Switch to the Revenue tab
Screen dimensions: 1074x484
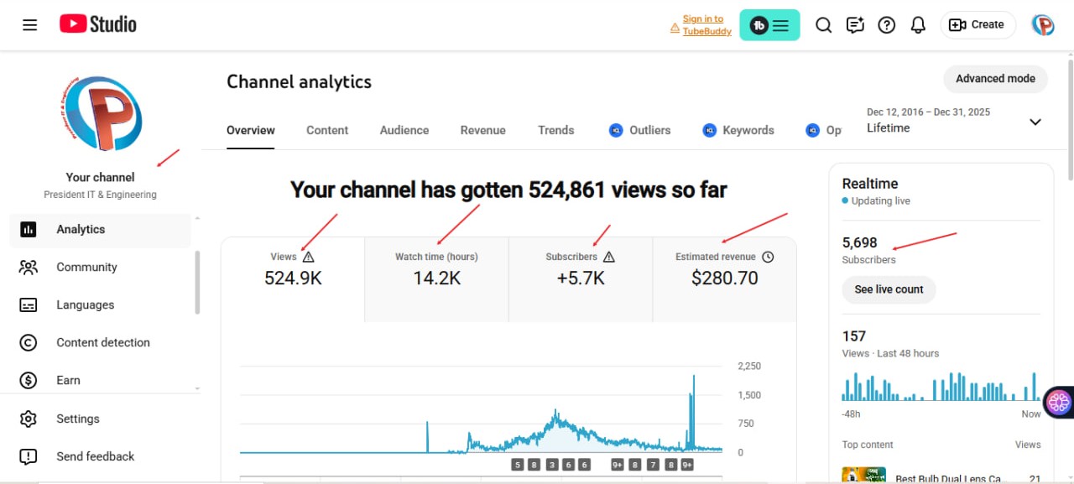482,130
